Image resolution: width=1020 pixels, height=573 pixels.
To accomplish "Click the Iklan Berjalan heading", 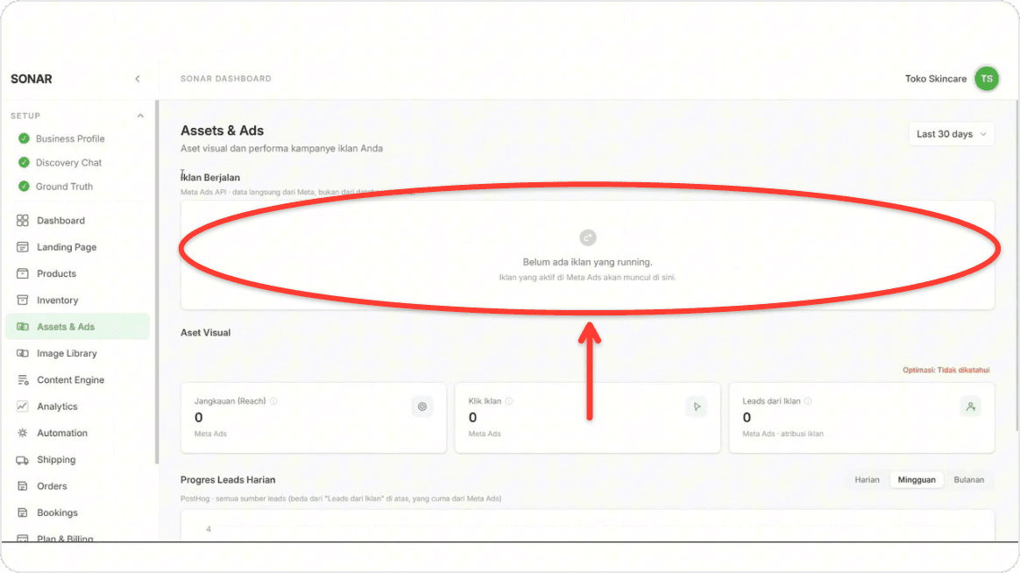I will (210, 178).
